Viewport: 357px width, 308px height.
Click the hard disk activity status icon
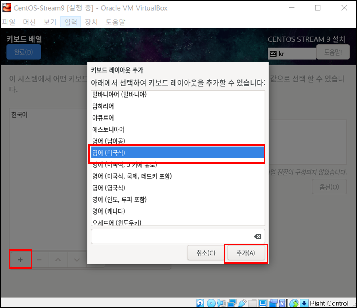[200, 303]
